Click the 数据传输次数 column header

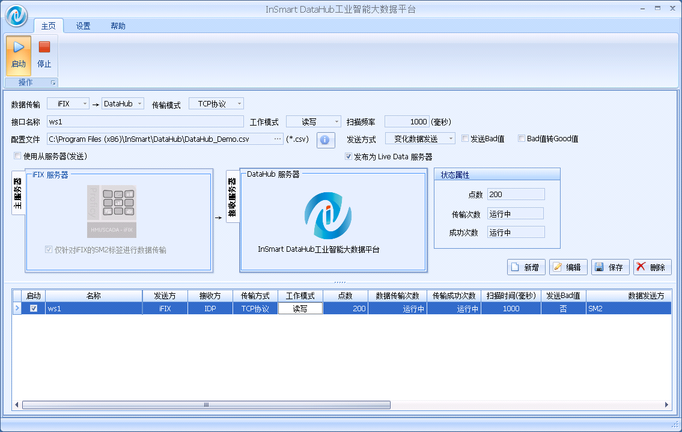[x=398, y=296]
